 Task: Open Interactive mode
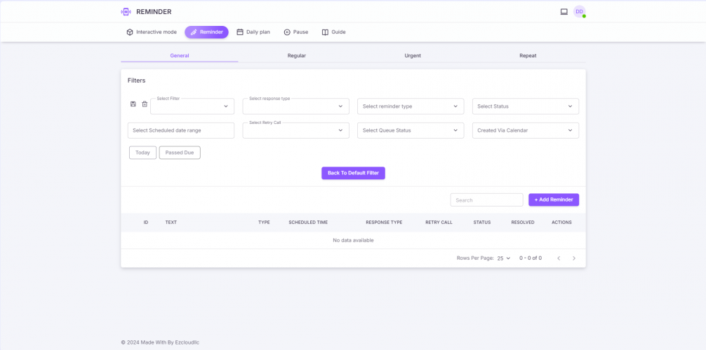[152, 32]
